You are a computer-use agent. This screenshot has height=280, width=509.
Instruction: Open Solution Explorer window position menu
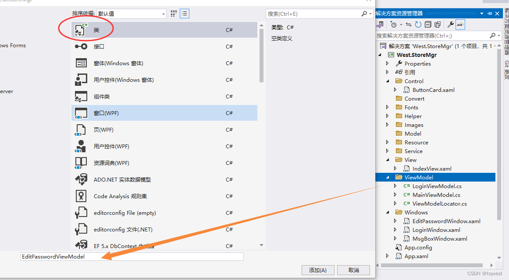[x=482, y=14]
